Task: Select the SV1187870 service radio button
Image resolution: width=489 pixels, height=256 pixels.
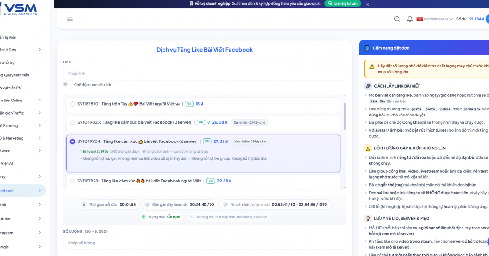Action: coord(72,104)
